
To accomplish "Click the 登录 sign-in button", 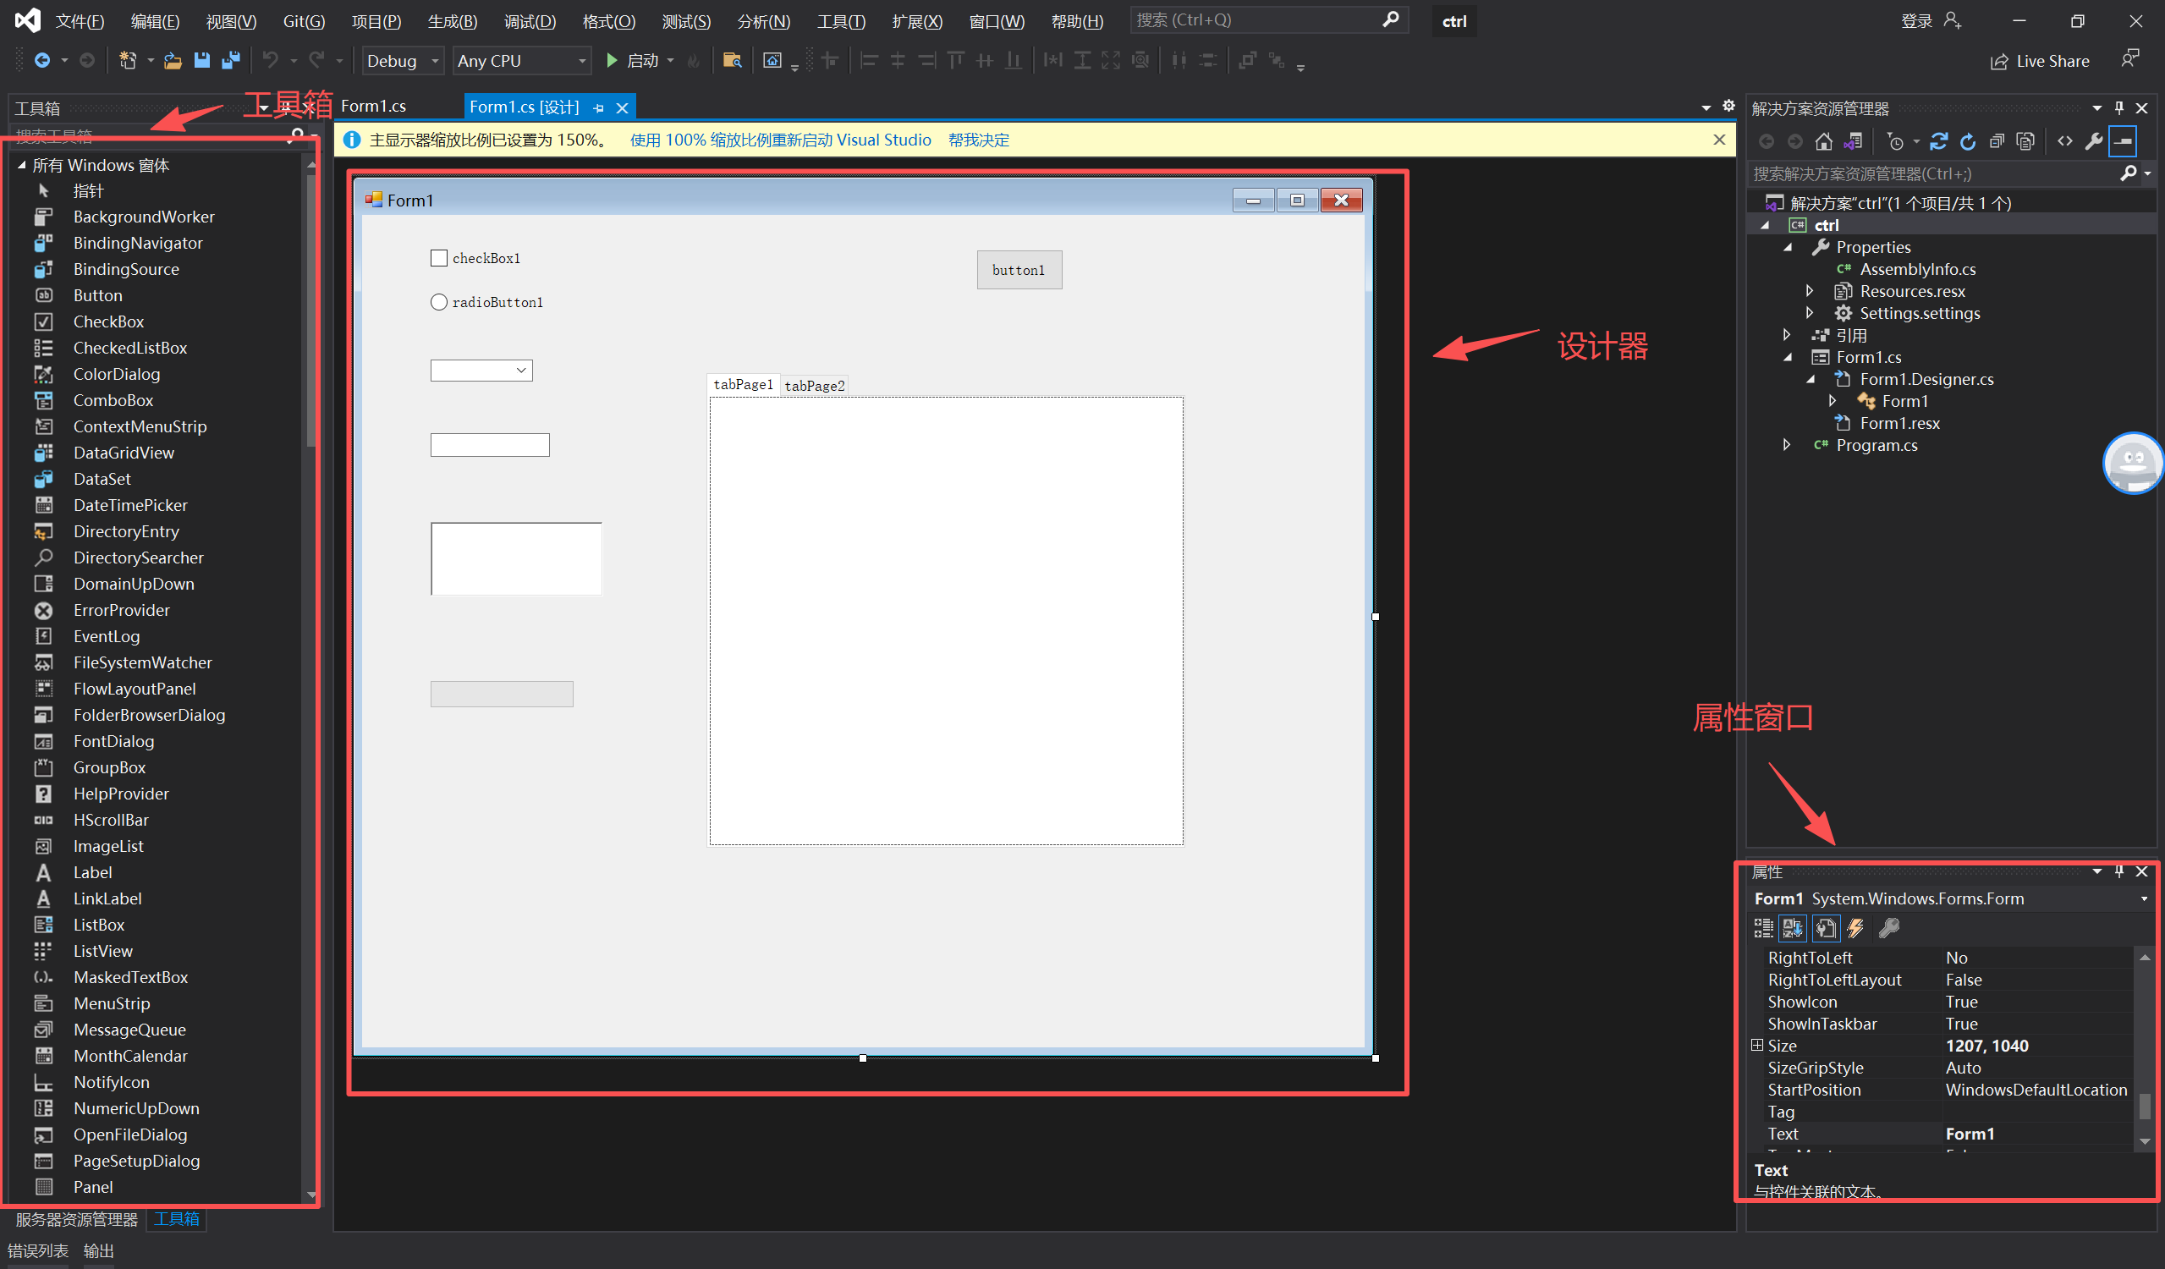I will (x=1917, y=20).
